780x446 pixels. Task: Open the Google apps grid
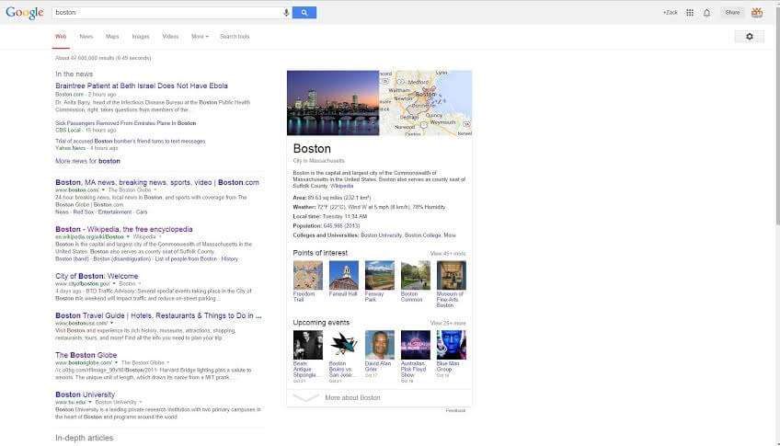pyautogui.click(x=690, y=13)
